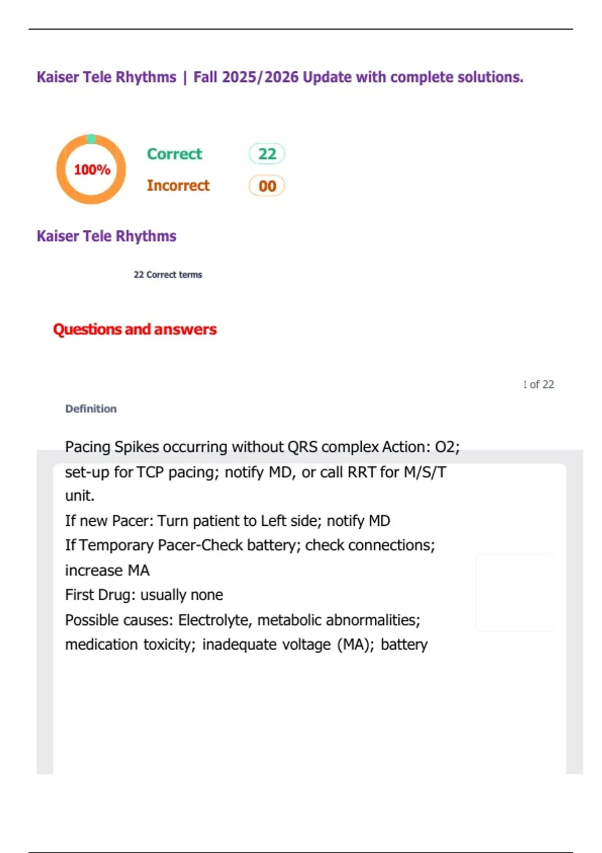This screenshot has width=602, height=853.
Task: Click the "1 of 22" page counter
Action: 538,384
